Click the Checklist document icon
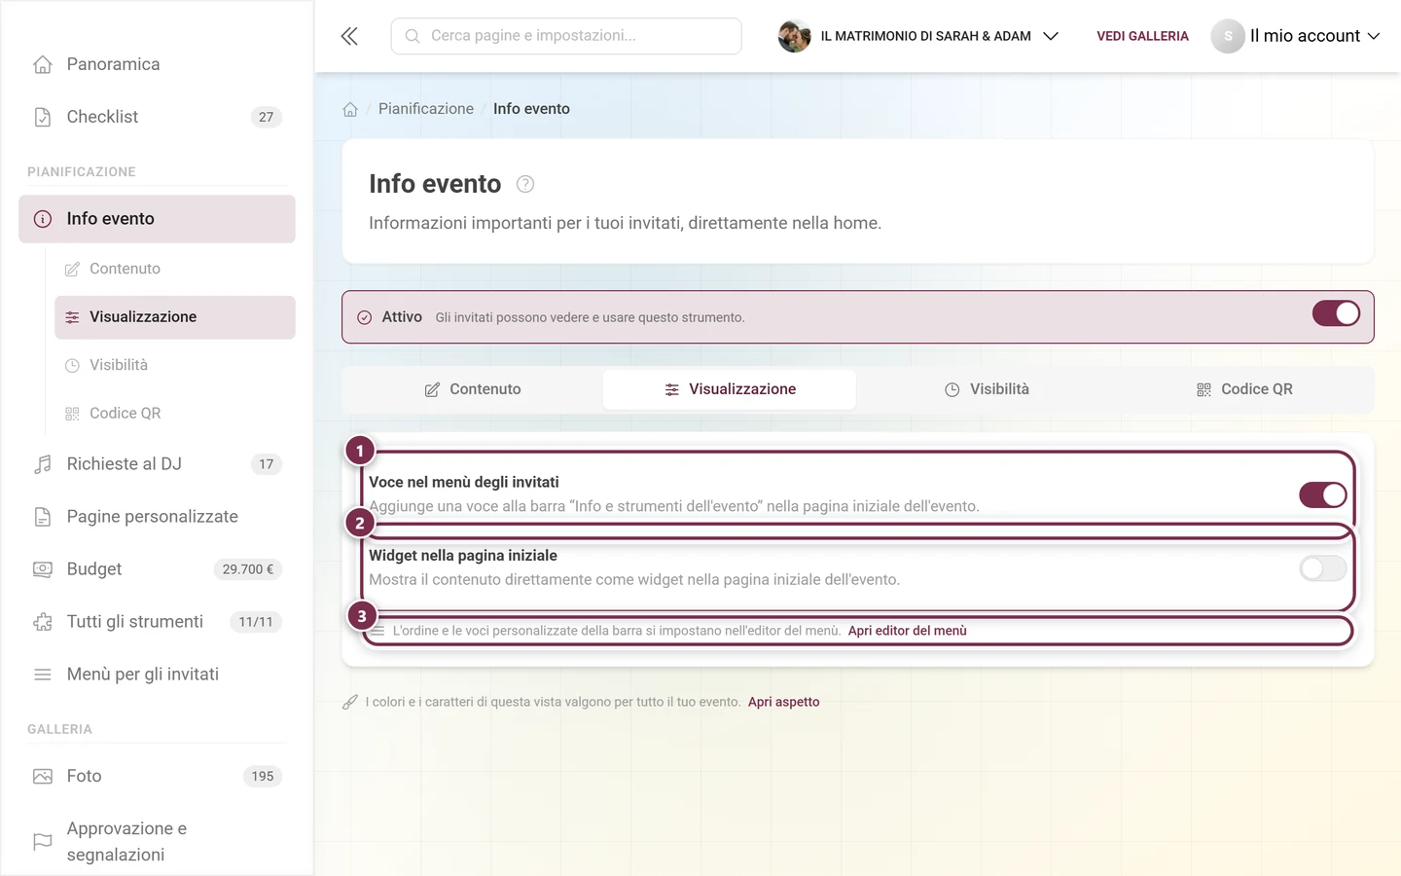 (43, 117)
